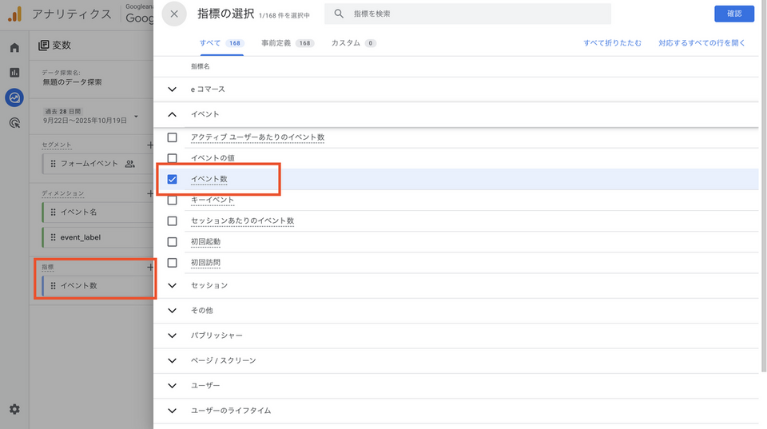This screenshot has height=429, width=767.
Task: Switch to the 事前定義 tab
Action: click(287, 43)
